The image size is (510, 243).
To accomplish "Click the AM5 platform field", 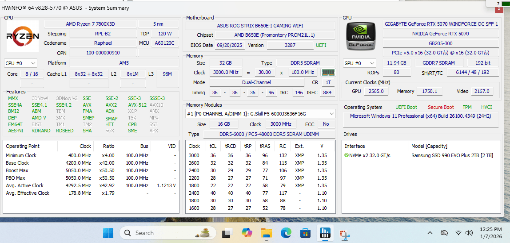I will (124, 63).
